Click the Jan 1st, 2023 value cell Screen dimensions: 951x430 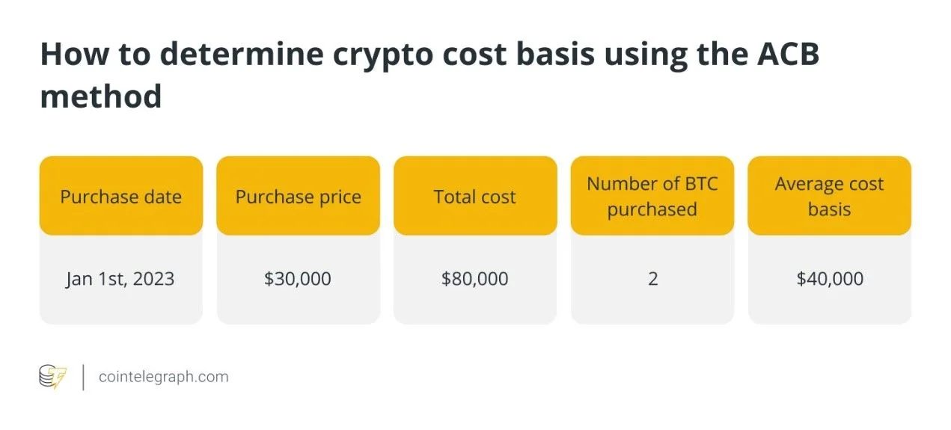coord(120,279)
